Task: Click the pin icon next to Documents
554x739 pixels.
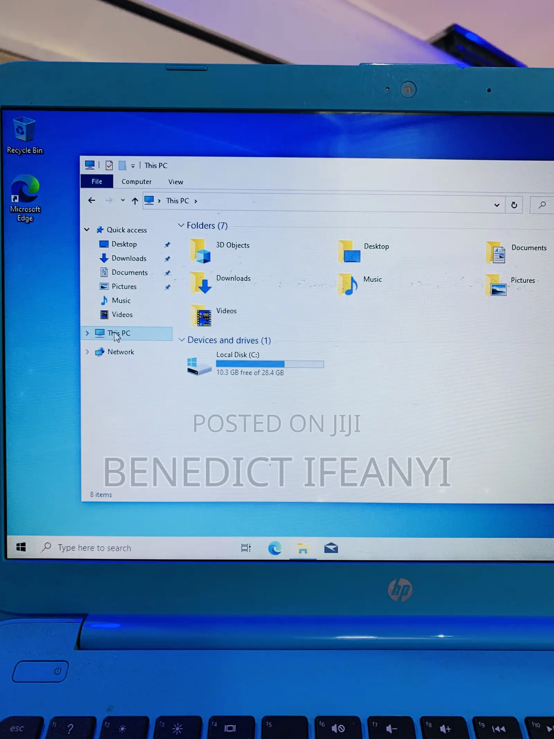Action: click(x=167, y=273)
